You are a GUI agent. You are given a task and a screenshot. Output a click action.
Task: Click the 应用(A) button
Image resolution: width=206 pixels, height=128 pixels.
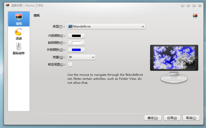pyautogui.click(x=172, y=118)
